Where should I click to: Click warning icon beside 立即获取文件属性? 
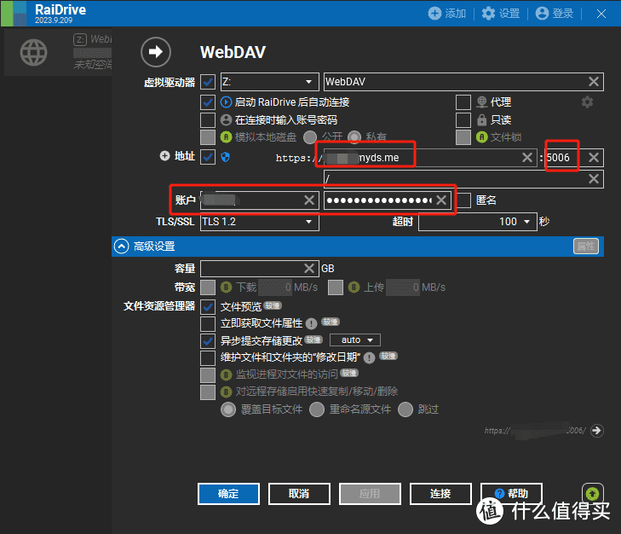[311, 324]
